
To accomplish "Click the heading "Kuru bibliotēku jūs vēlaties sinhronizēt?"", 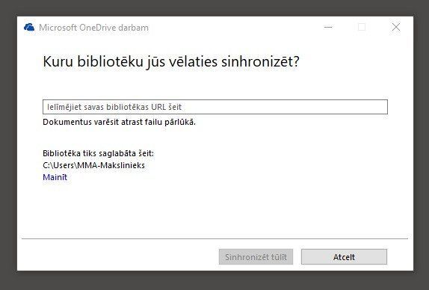I will (x=171, y=61).
